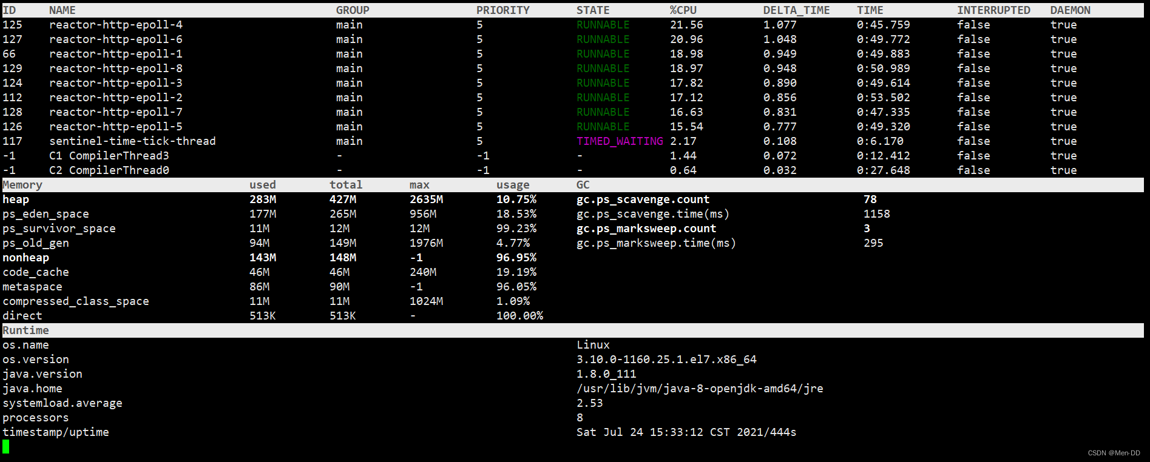
Task: Click the os.name label
Action: (25, 345)
